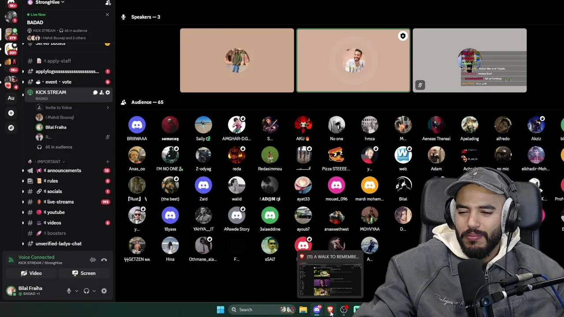Viewport: 564px width, 317px height.
Task: Select the first speaker tile
Action: (237, 60)
